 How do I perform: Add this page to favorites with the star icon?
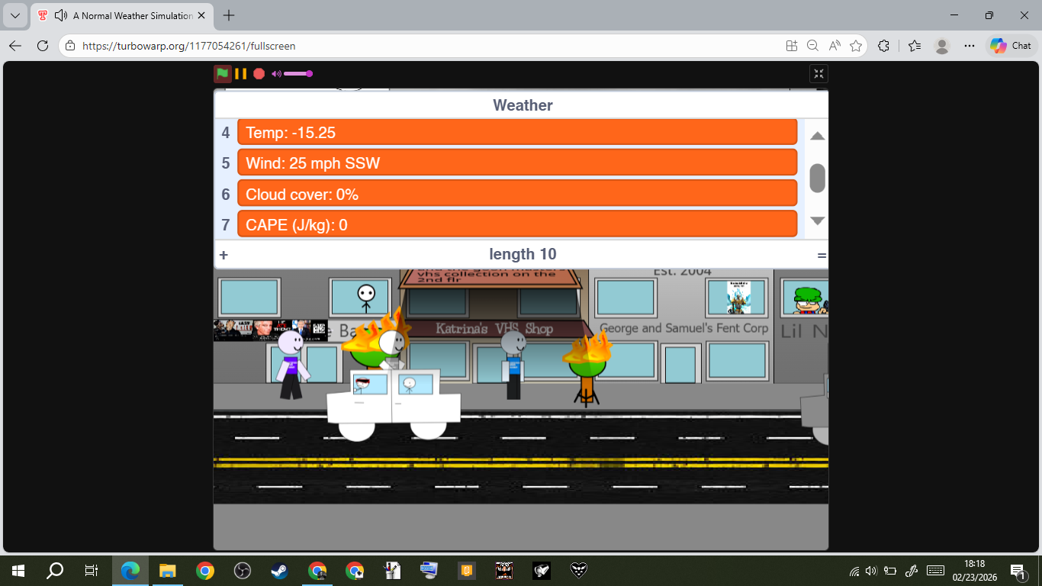[x=856, y=46]
